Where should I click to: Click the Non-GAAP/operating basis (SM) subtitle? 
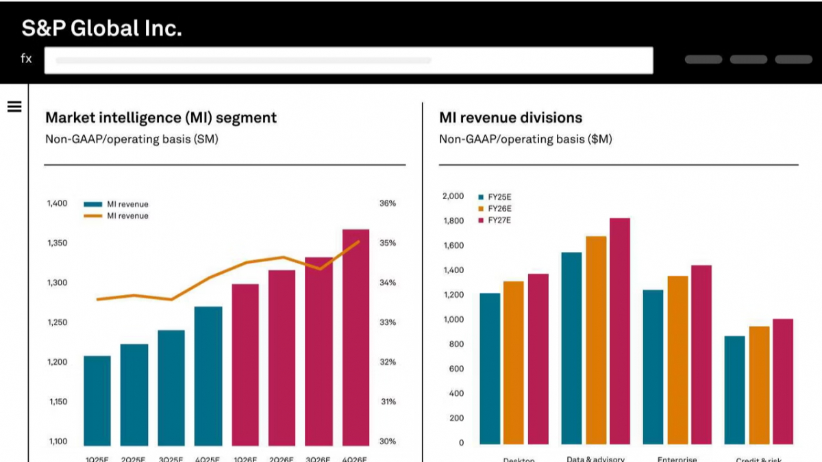pyautogui.click(x=132, y=139)
